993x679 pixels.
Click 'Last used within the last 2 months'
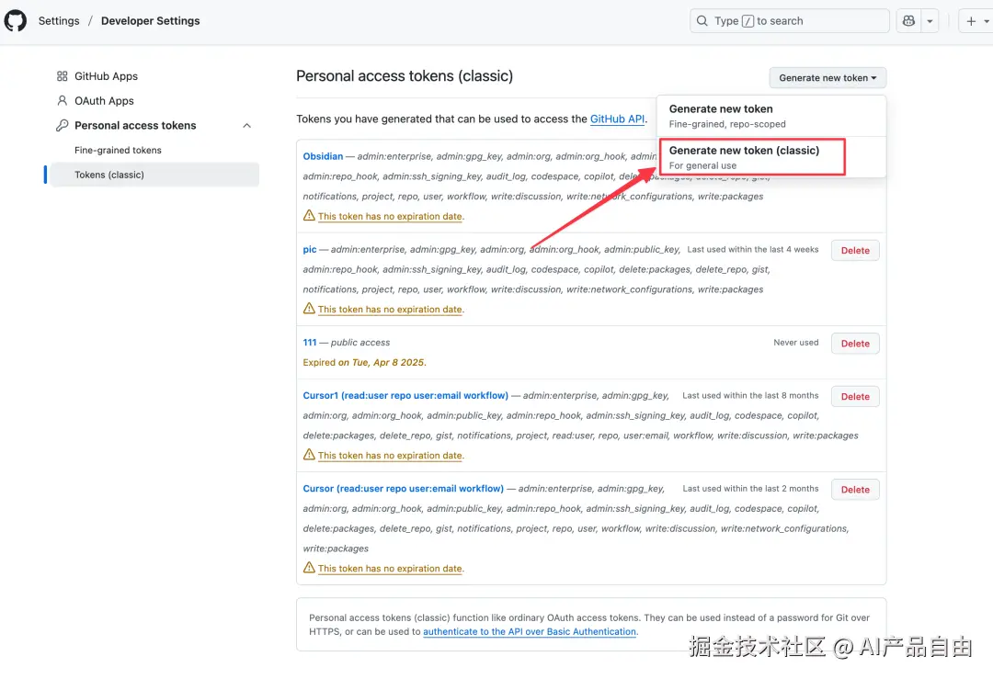[750, 489]
